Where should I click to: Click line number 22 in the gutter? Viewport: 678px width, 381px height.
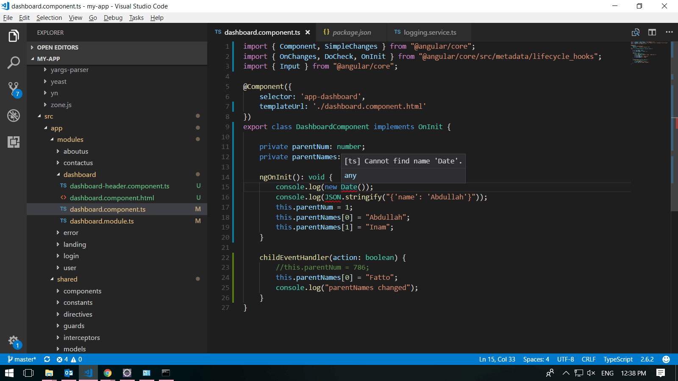pyautogui.click(x=225, y=257)
